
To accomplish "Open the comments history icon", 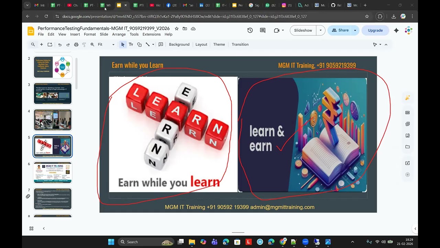I will click(x=263, y=30).
